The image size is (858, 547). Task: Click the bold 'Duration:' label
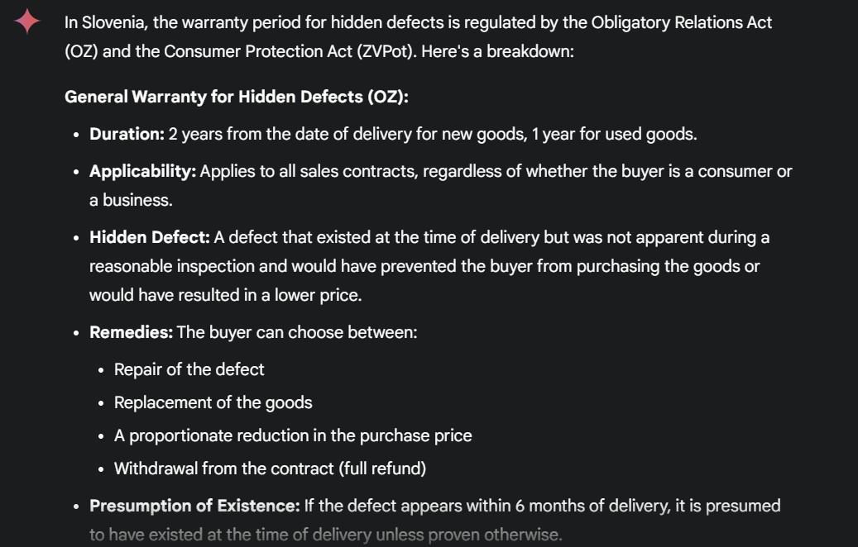point(127,134)
